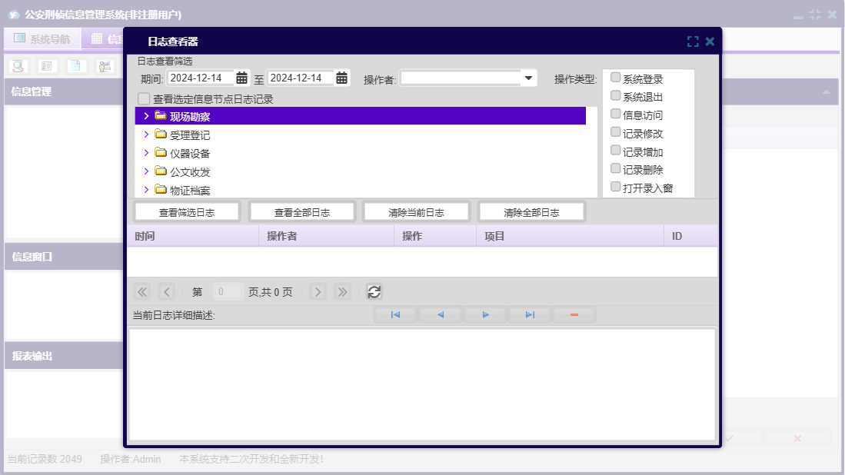
Task: Maximize the log viewer dialog
Action: [x=693, y=42]
